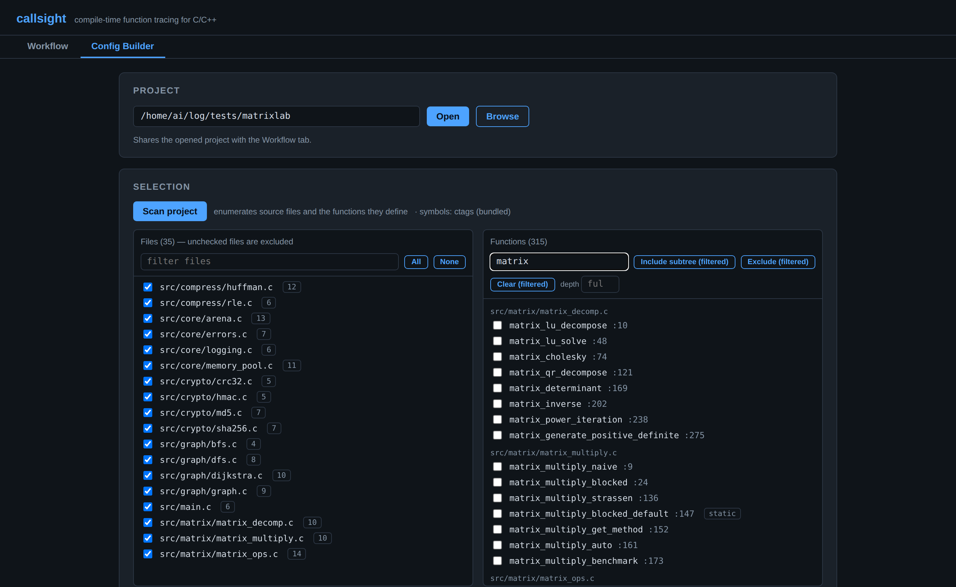Screen dimensions: 956x587
Task: Click the Open project button
Action: click(x=447, y=116)
